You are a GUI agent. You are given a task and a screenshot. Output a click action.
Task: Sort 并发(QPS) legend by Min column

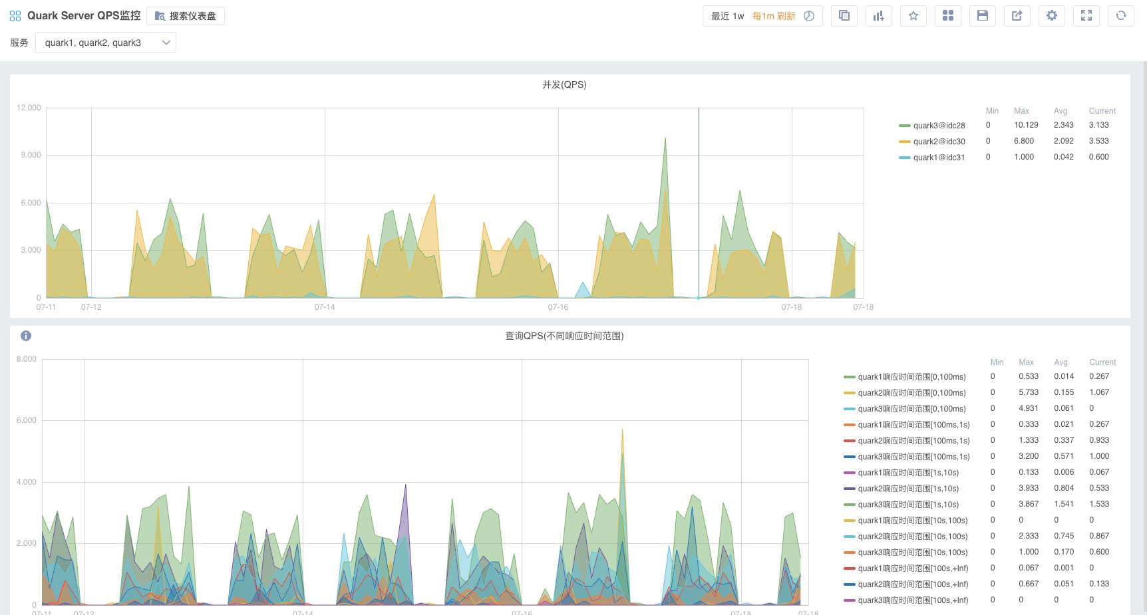point(992,111)
